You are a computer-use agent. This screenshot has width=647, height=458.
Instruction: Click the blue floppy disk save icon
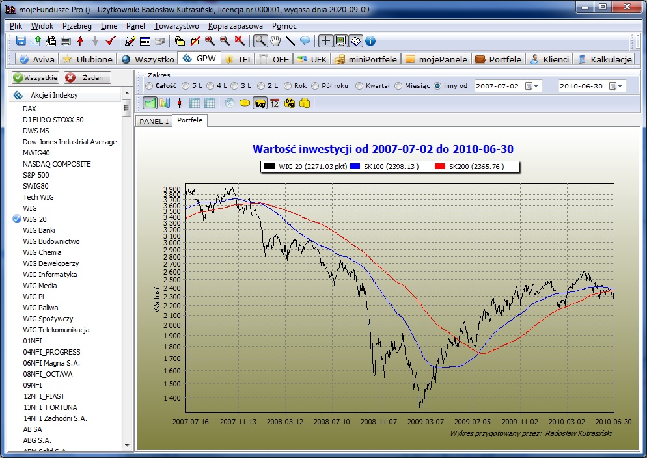pos(21,41)
